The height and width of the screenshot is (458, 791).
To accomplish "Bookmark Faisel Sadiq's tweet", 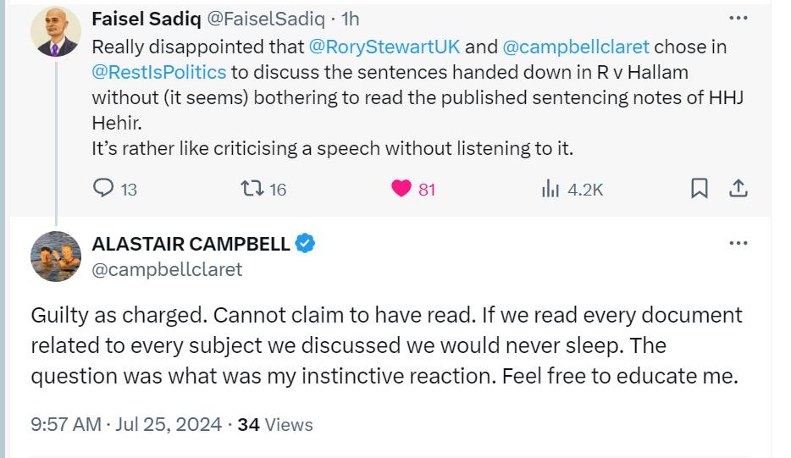I will point(700,188).
